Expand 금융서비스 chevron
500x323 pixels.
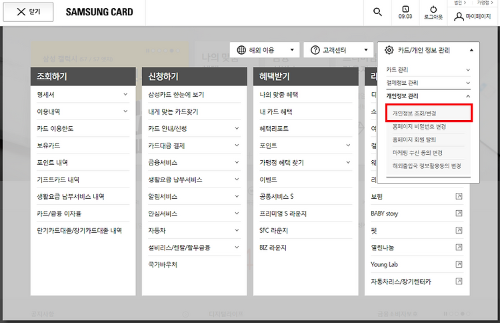[237, 162]
